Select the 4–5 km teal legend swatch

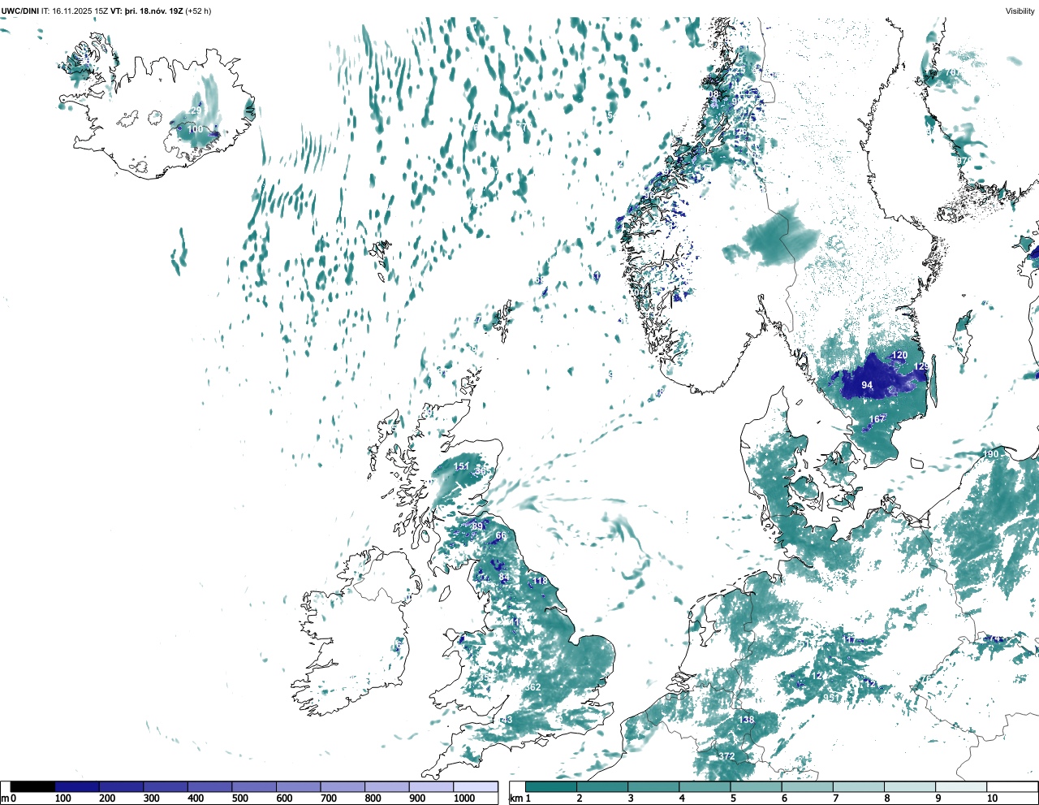coord(705,786)
